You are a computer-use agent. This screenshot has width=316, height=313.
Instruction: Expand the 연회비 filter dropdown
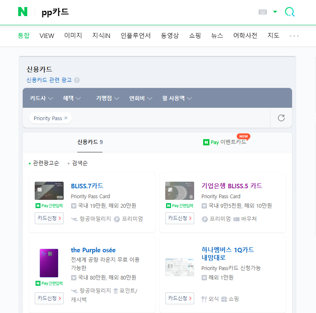tap(141, 98)
